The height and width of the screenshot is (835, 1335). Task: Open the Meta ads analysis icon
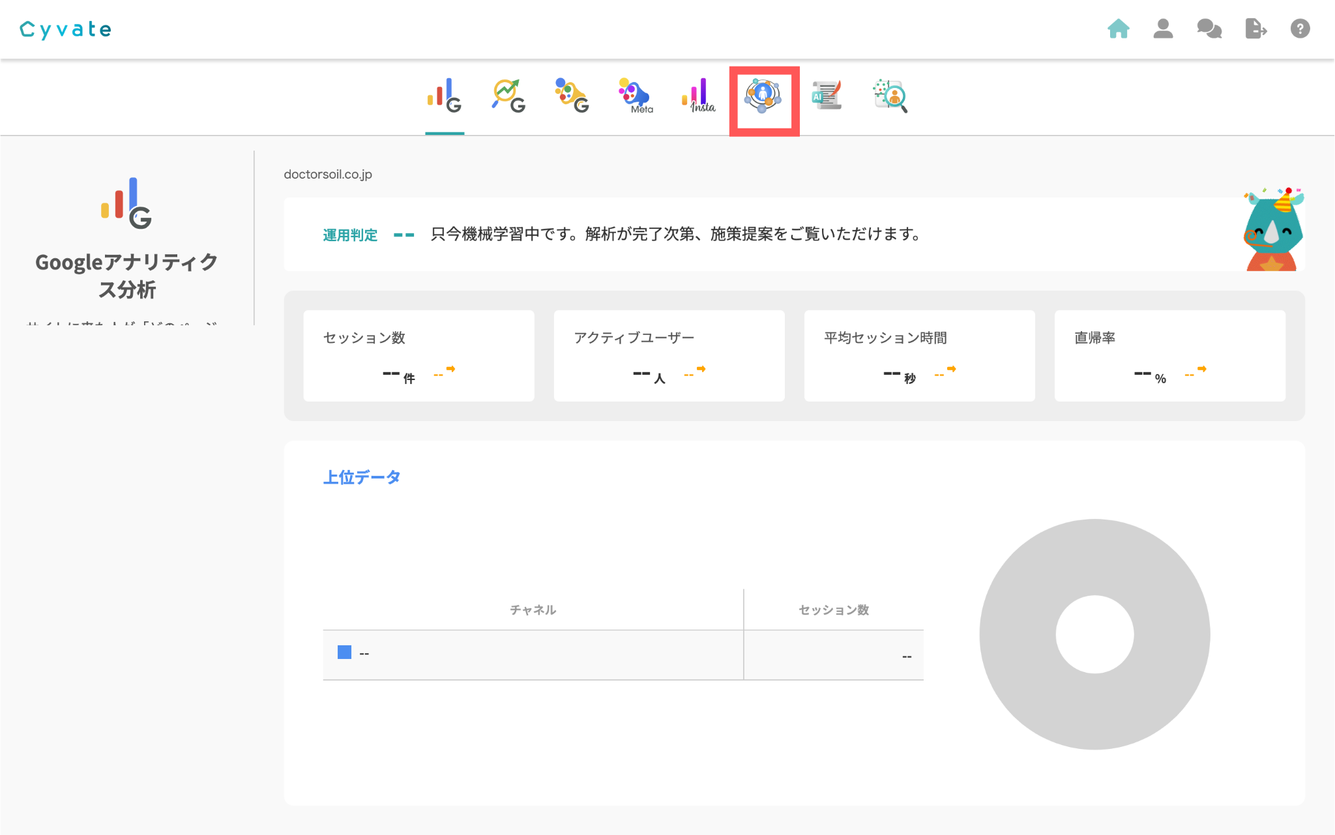click(635, 96)
